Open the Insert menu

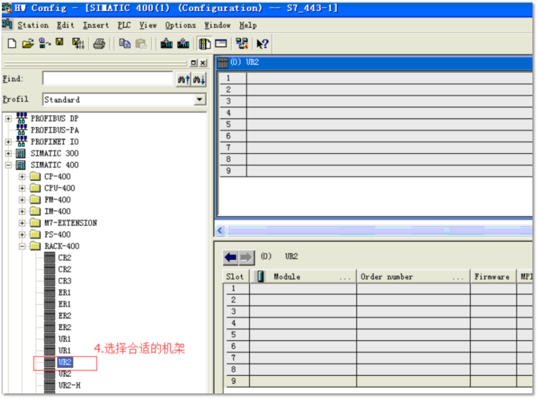click(x=96, y=25)
